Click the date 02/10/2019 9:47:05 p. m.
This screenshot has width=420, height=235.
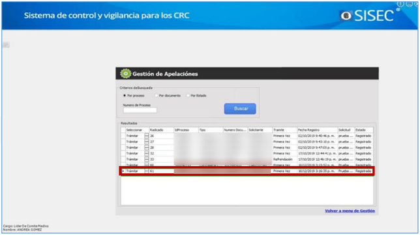pyautogui.click(x=316, y=148)
